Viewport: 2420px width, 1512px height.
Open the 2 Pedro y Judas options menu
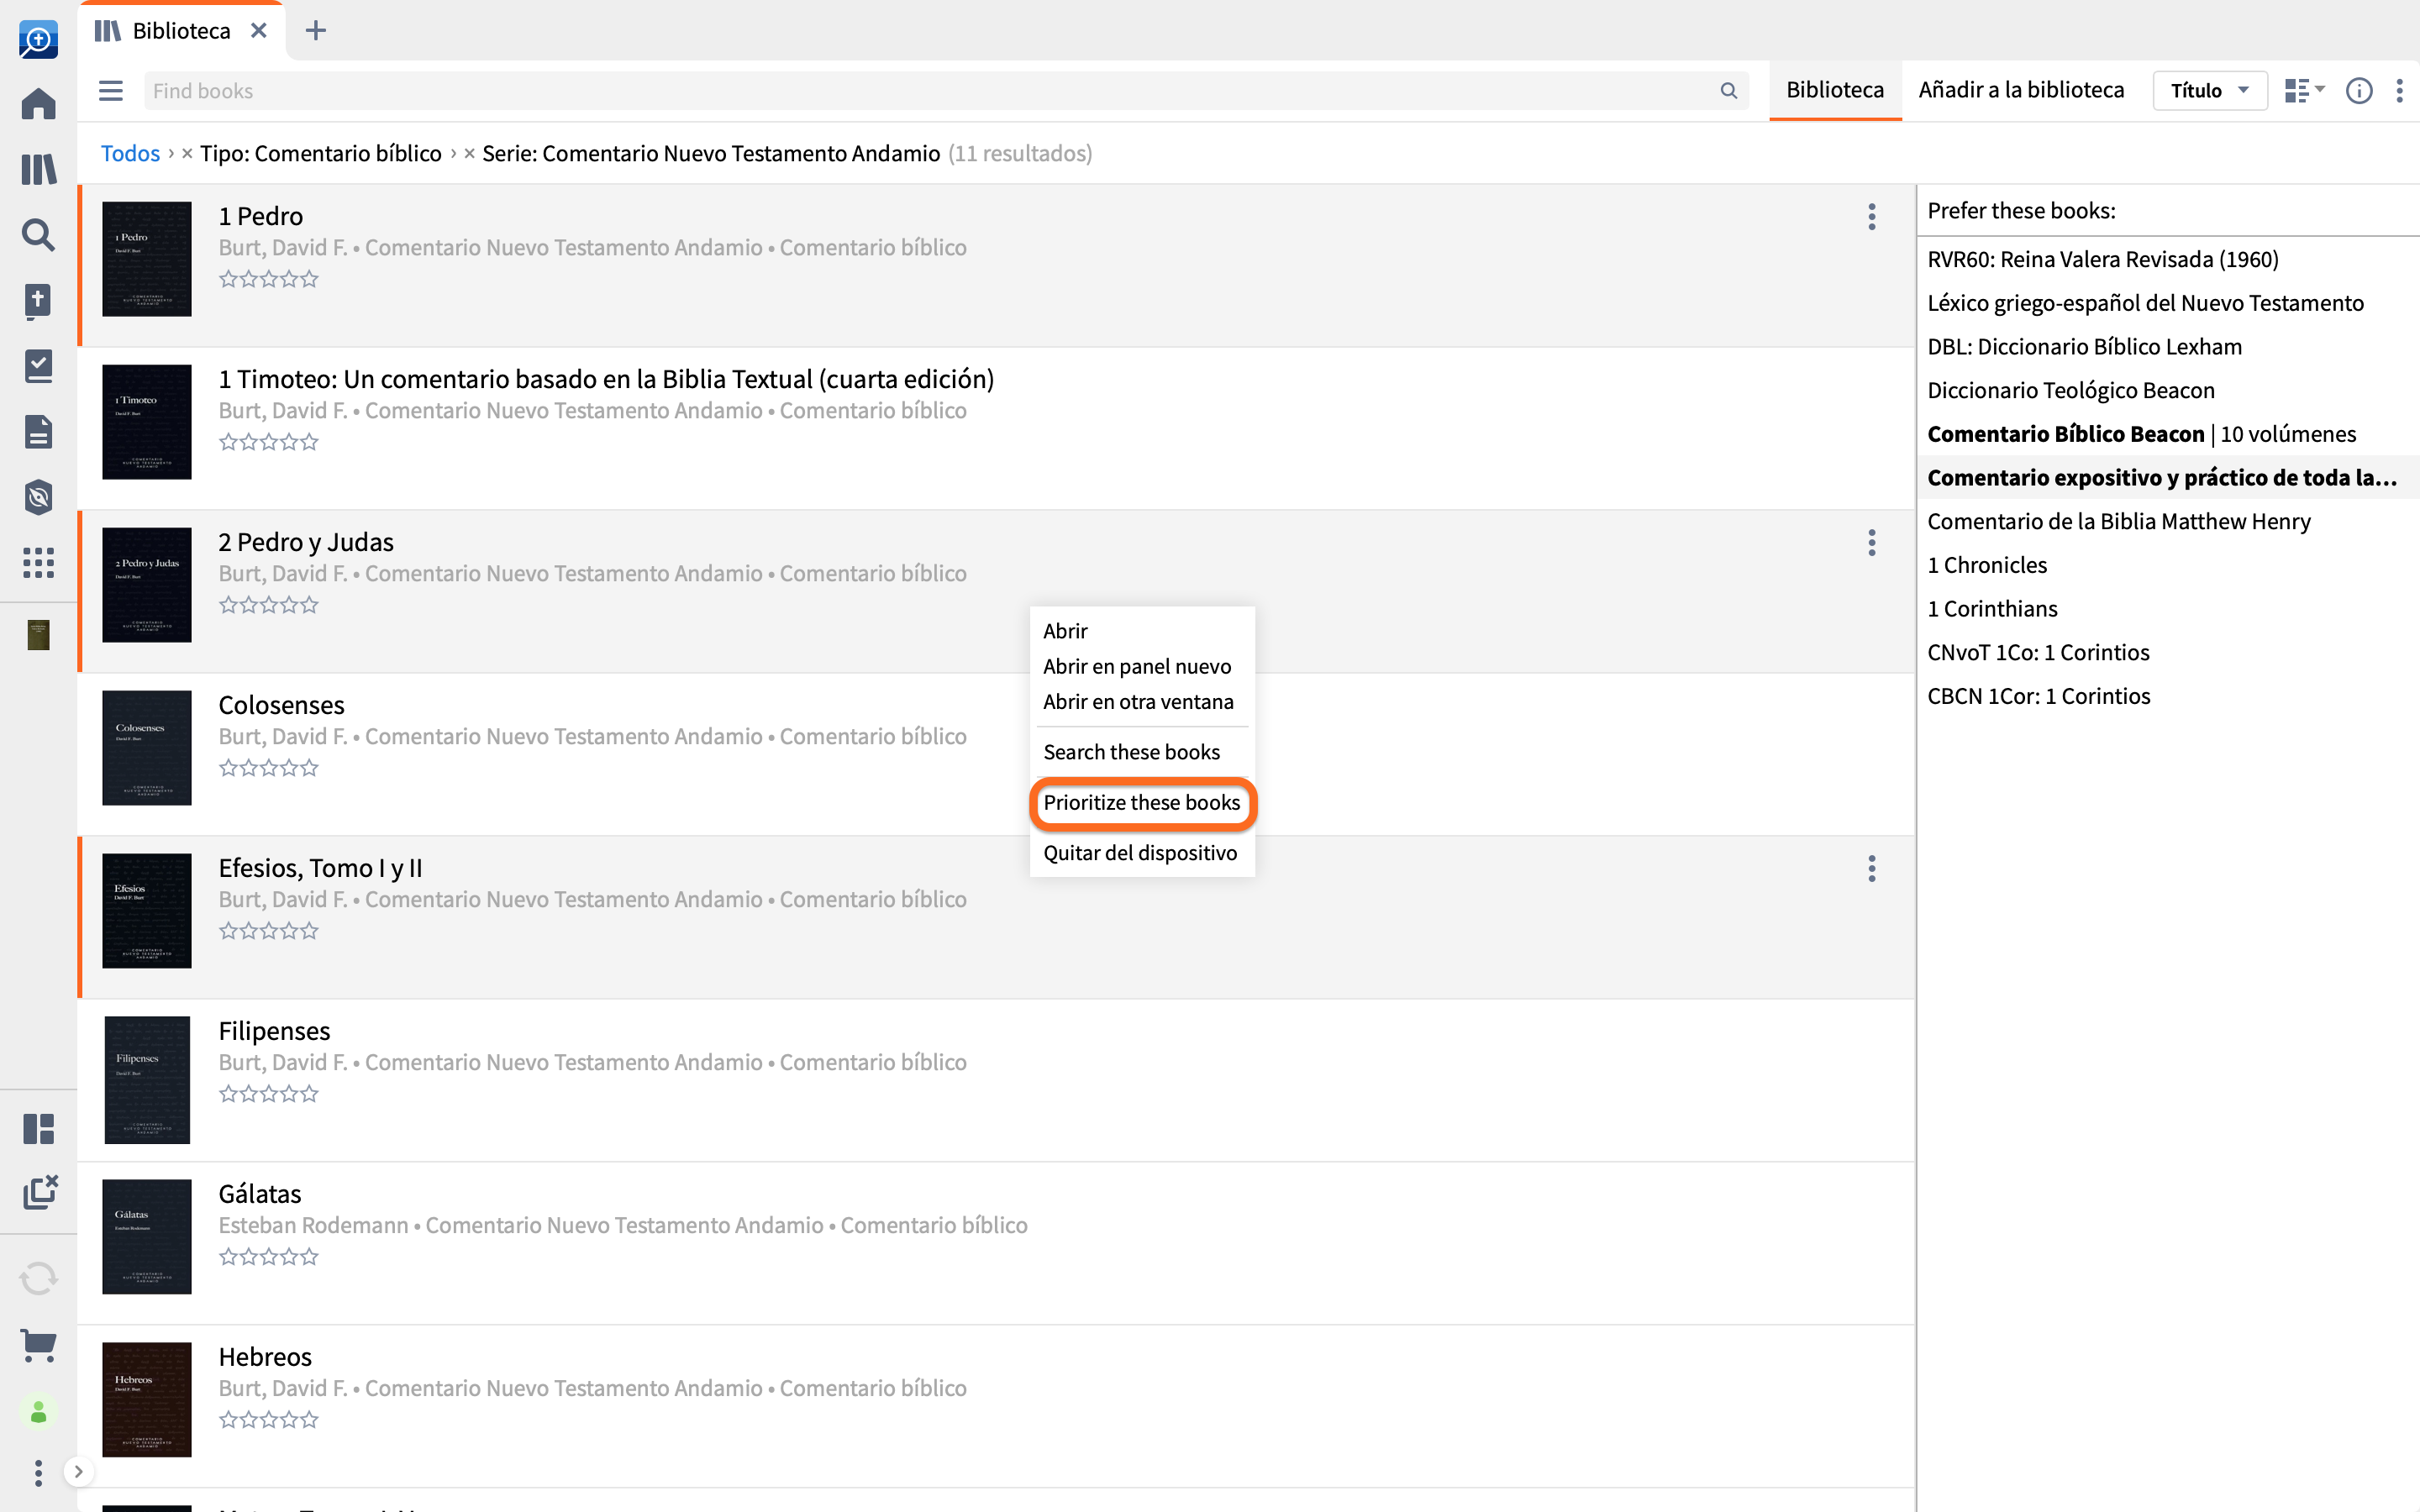[x=1872, y=543]
